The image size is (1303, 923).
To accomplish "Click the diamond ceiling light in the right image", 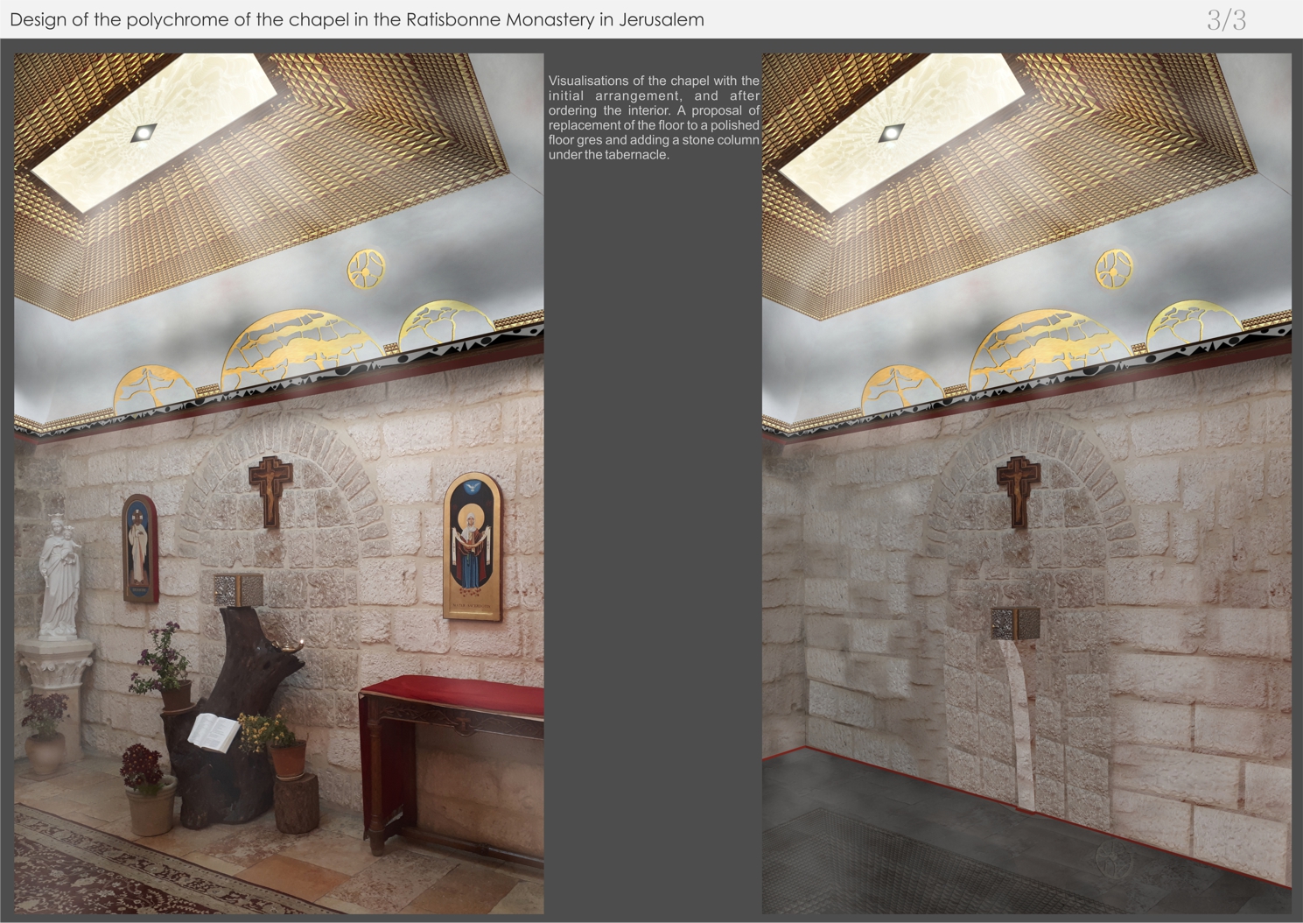I will point(891,132).
